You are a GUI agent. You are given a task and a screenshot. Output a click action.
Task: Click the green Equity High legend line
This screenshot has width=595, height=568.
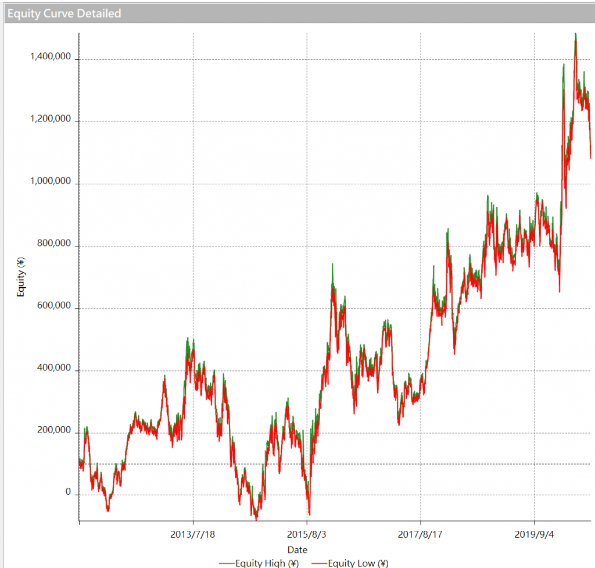tap(227, 562)
